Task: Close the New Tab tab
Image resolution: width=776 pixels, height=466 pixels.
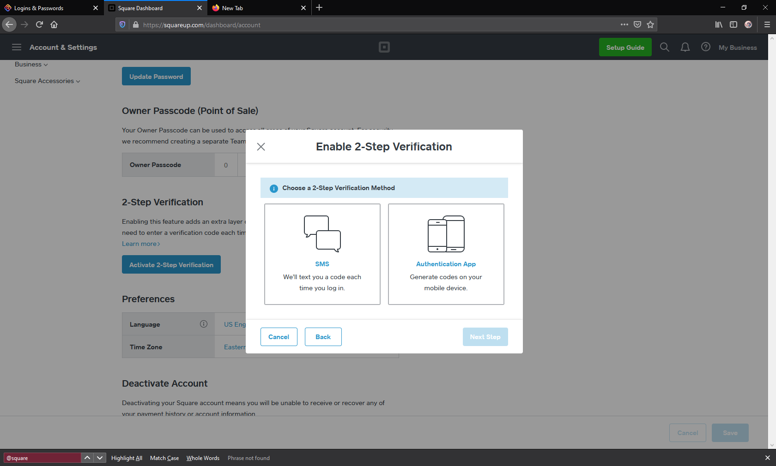Action: pyautogui.click(x=303, y=8)
